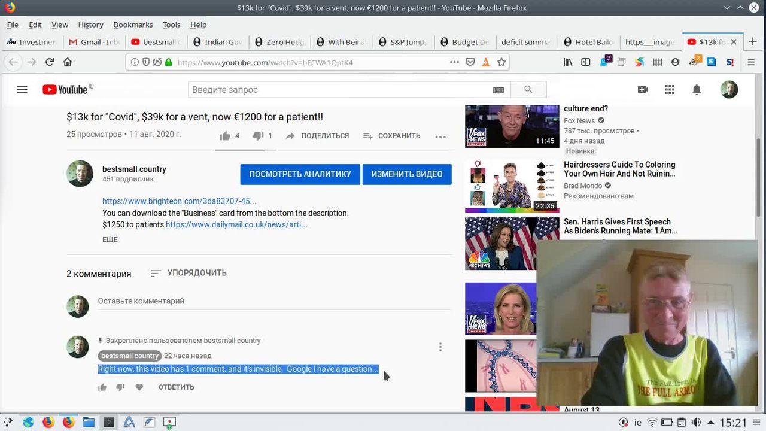Open the Bookmarks menu
The height and width of the screenshot is (431, 766).
(133, 25)
